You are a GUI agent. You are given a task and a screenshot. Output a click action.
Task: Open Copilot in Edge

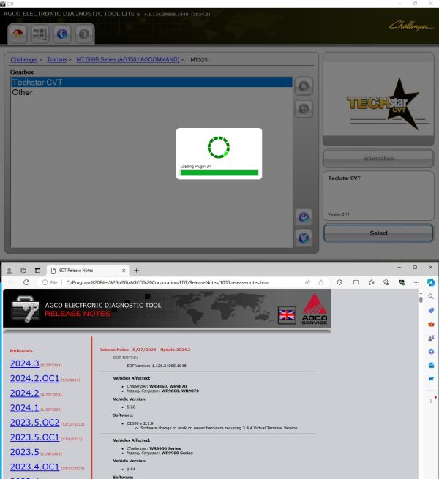[x=431, y=282]
